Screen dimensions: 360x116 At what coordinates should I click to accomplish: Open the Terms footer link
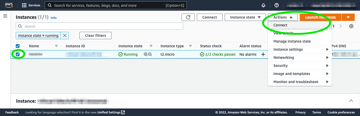317,112
